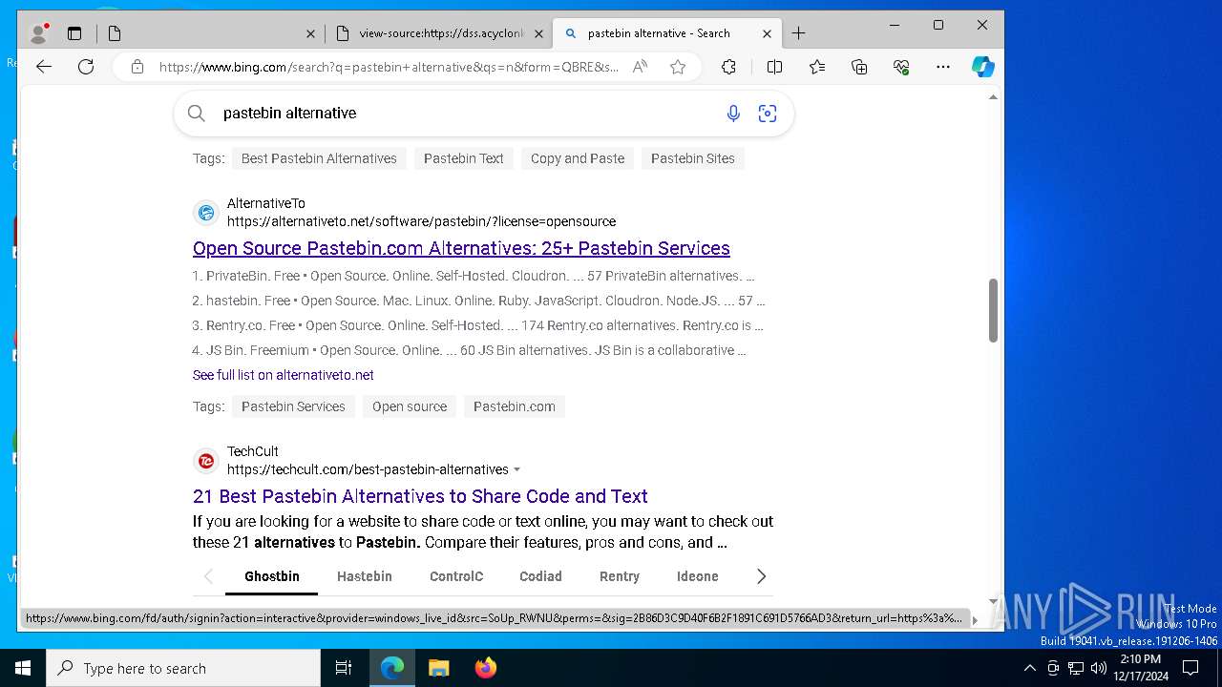Select the ControlC carousel tab
Screen dimensions: 1222x687
[x=456, y=576]
